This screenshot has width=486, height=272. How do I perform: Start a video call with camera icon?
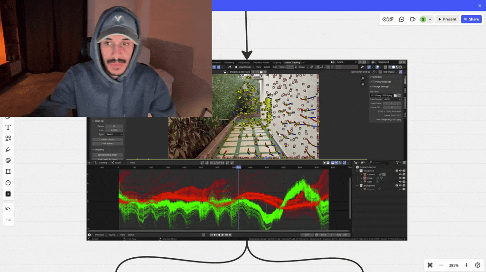pos(413,19)
